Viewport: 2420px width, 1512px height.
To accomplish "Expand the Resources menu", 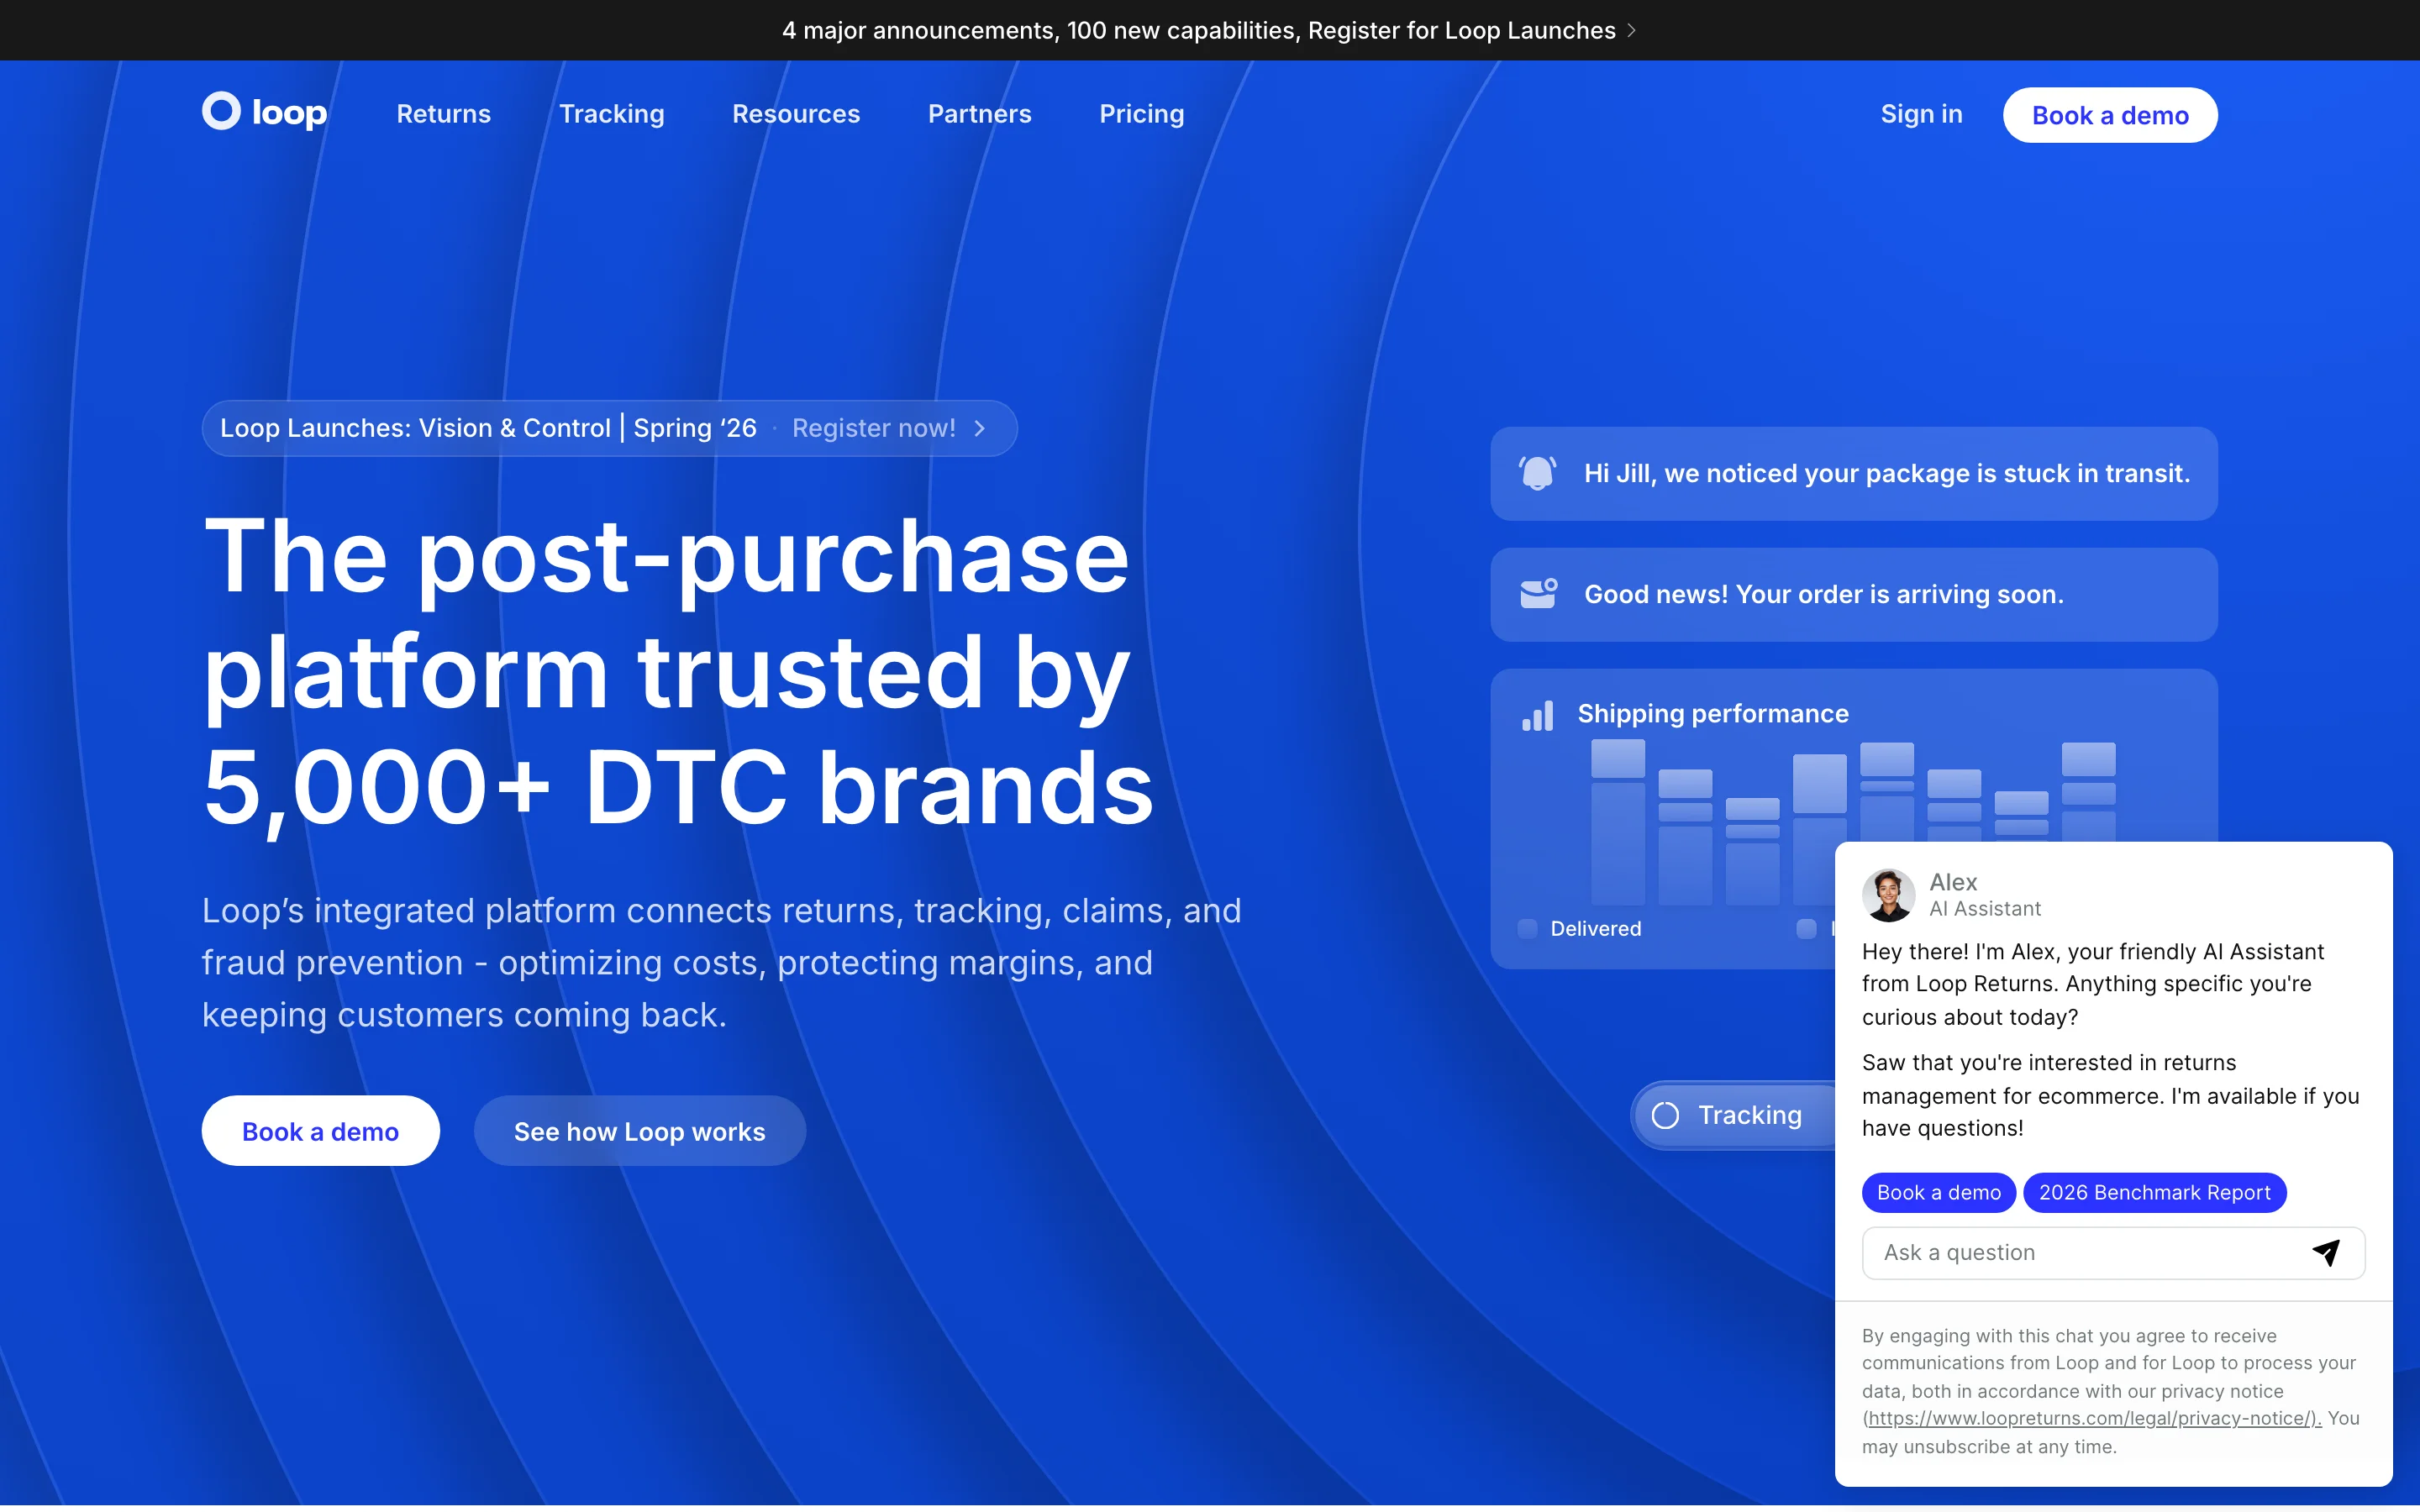I will (795, 114).
